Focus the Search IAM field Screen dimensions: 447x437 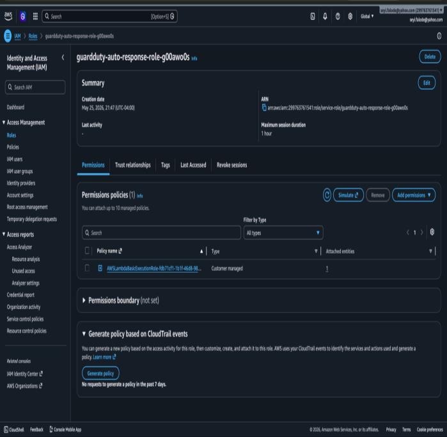point(35,87)
